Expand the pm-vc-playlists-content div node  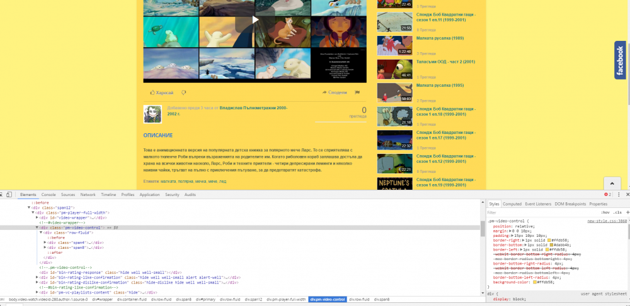pyautogui.click(x=37, y=292)
